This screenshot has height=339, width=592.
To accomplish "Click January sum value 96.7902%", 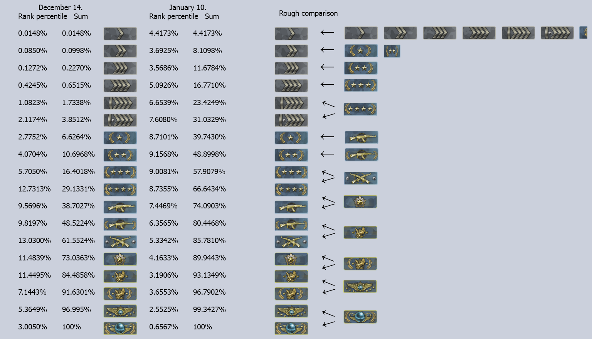I will 210,292.
